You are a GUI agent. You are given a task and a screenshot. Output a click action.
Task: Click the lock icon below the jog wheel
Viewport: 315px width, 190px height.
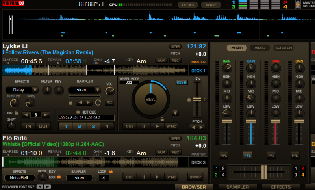[162, 119]
